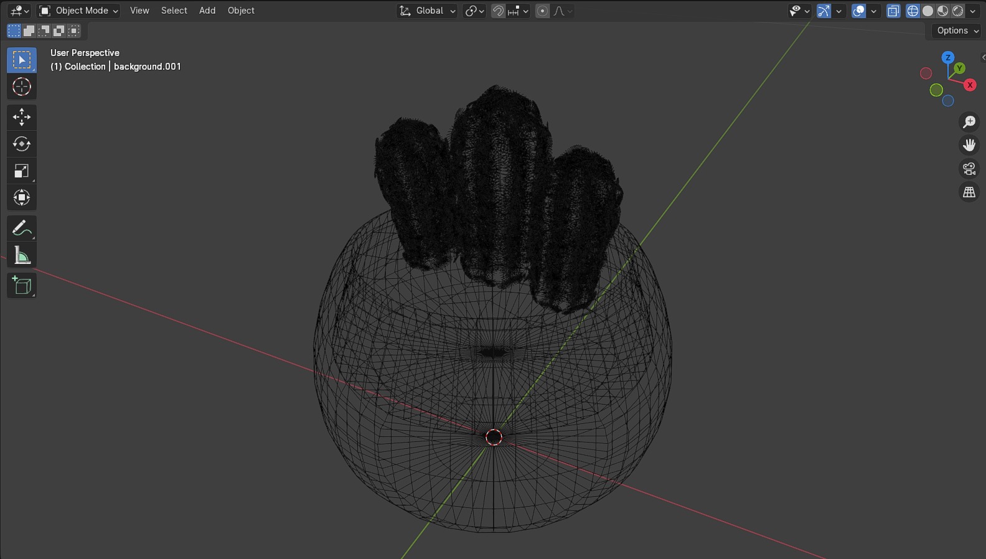The image size is (986, 559).
Task: Open the Select menu
Action: coord(174,11)
